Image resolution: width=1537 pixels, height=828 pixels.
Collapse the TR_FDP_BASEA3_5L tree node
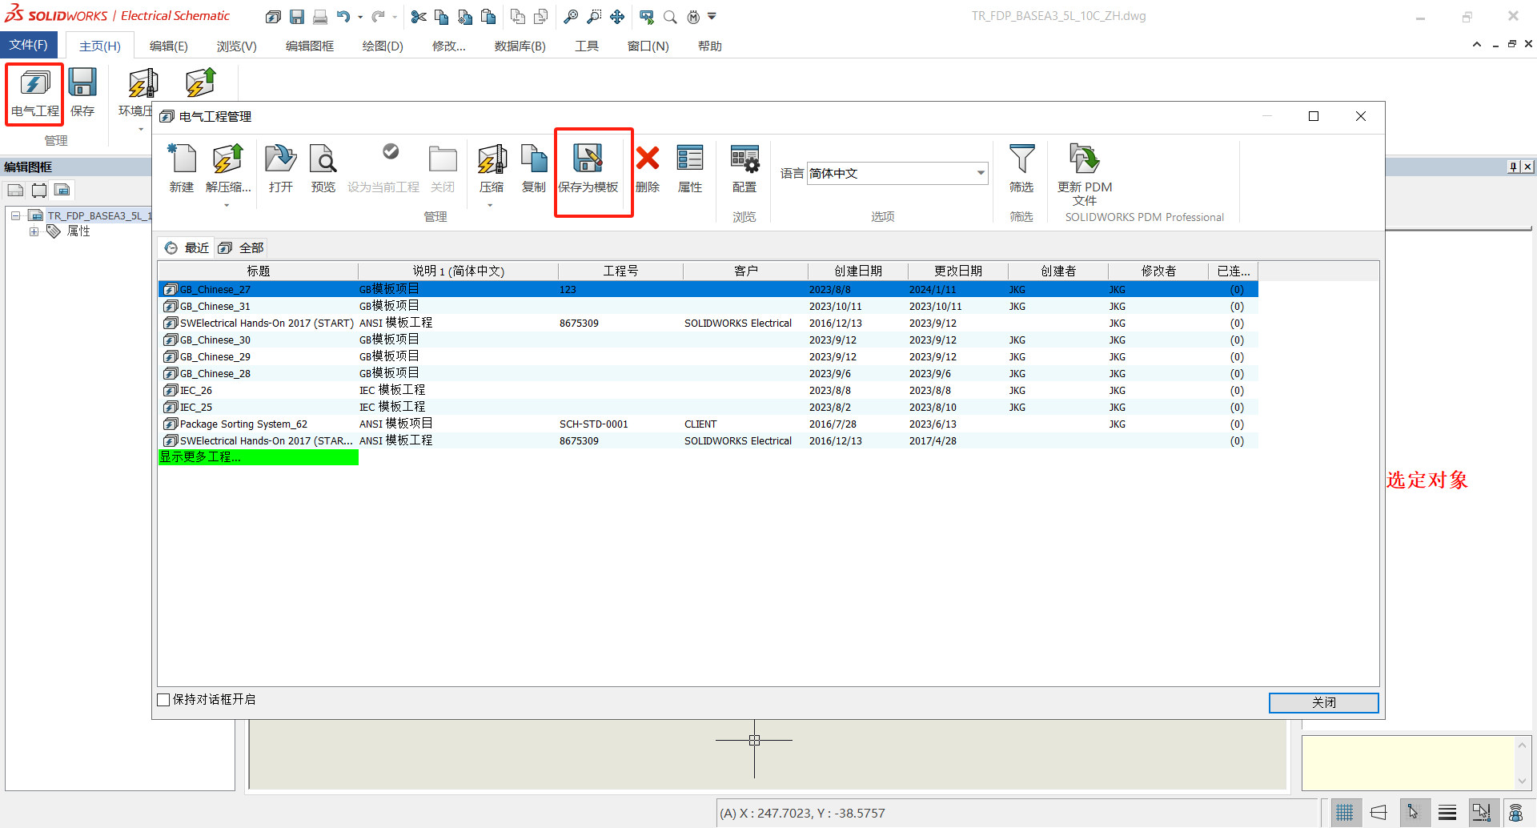click(x=15, y=215)
